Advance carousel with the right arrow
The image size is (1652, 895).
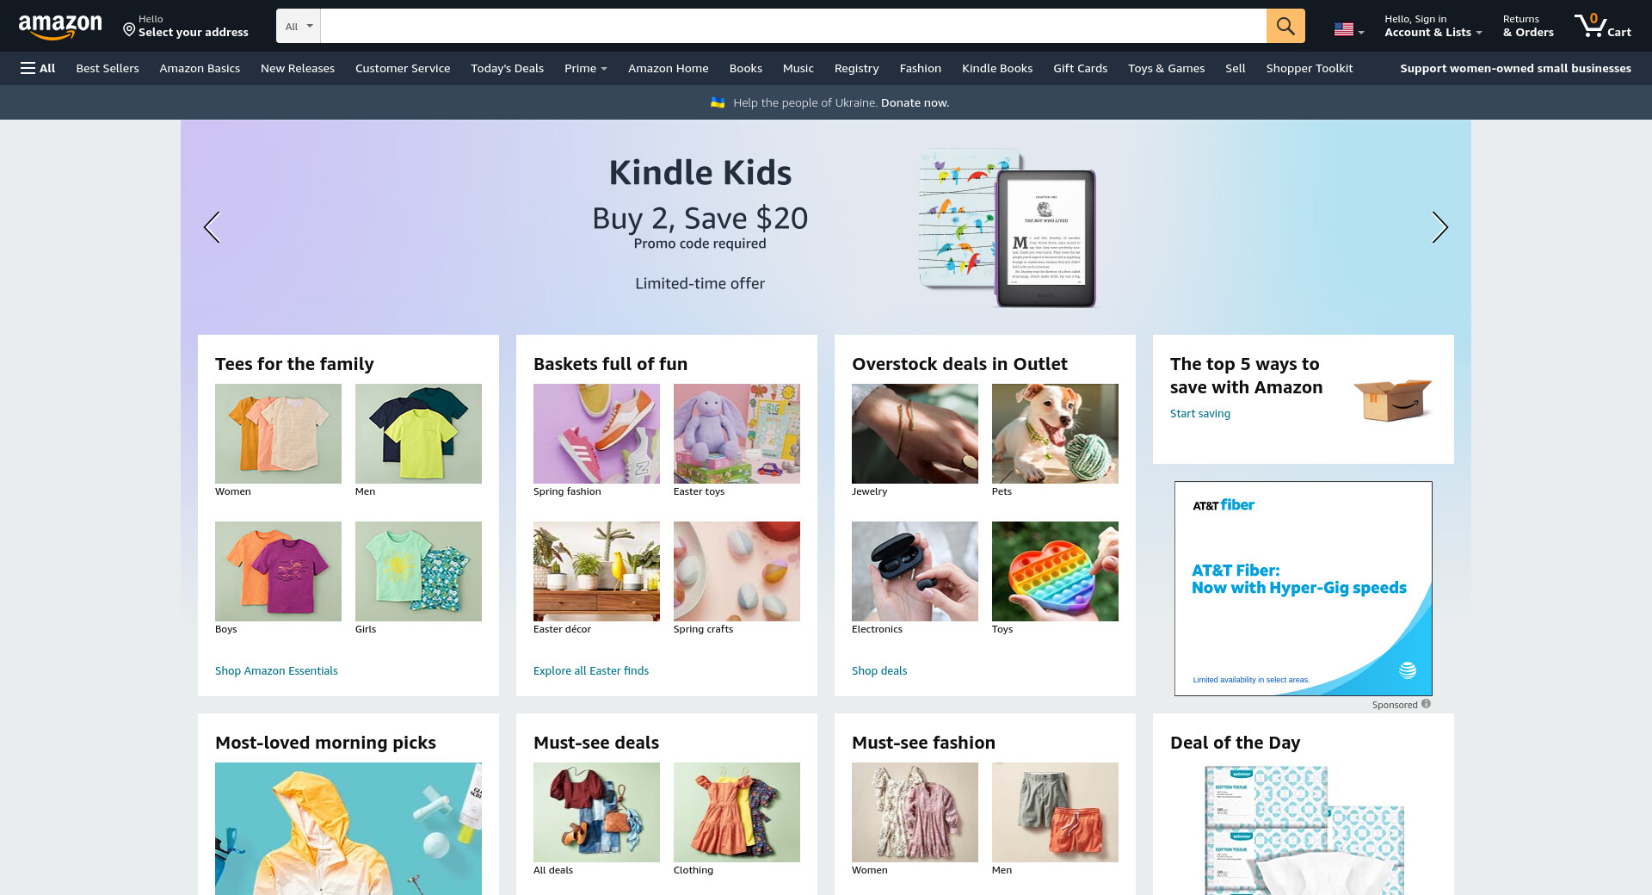(1439, 227)
